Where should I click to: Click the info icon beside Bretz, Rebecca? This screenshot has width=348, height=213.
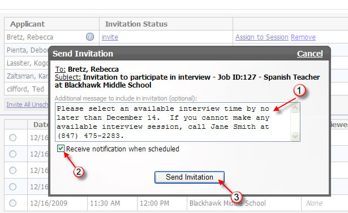[x=90, y=37]
